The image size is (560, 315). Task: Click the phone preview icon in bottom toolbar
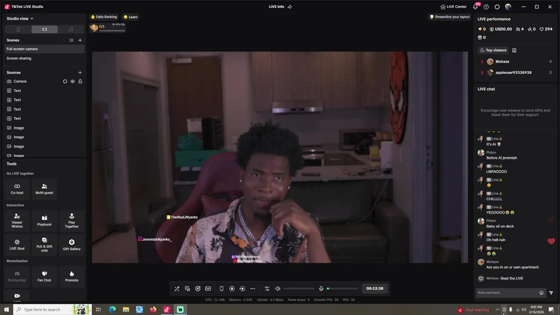point(221,289)
